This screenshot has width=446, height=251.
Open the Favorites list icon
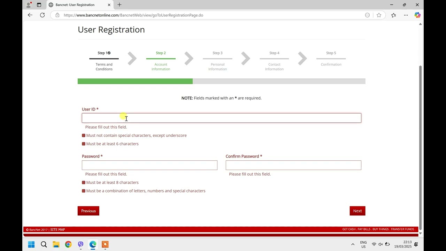(393, 15)
